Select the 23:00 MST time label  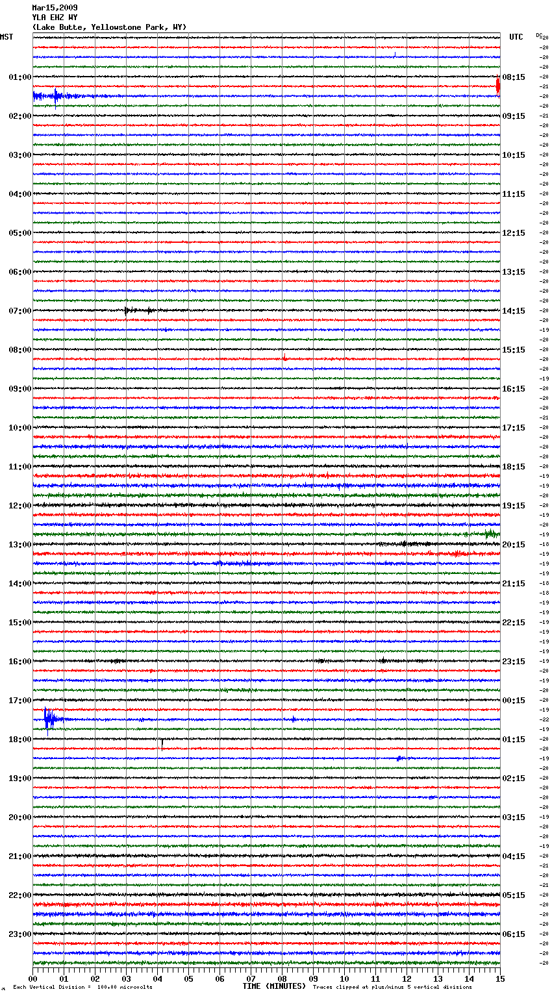coord(20,934)
